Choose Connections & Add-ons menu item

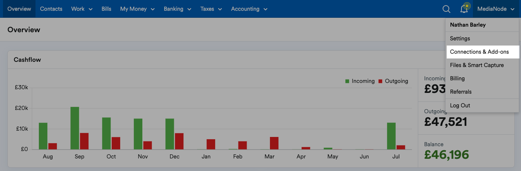pyautogui.click(x=479, y=52)
